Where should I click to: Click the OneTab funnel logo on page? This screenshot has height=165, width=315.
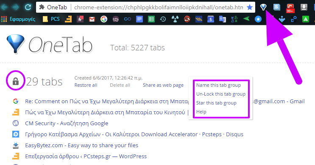pyautogui.click(x=15, y=44)
